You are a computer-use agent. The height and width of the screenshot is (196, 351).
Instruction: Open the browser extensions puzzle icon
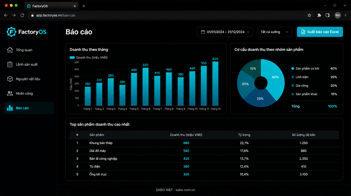click(319, 15)
